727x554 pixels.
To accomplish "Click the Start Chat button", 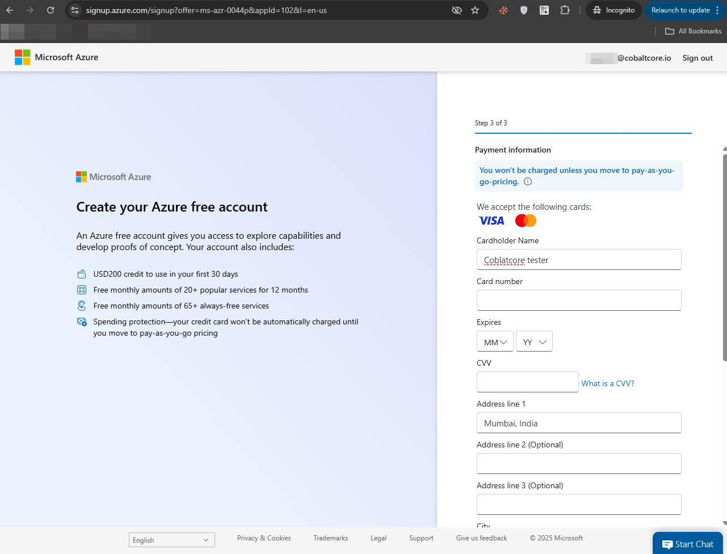I will 688,544.
